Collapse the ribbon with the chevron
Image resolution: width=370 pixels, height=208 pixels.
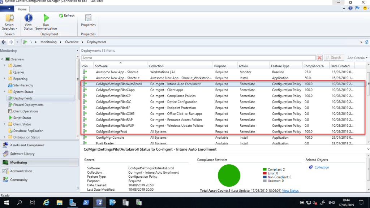[344, 8]
